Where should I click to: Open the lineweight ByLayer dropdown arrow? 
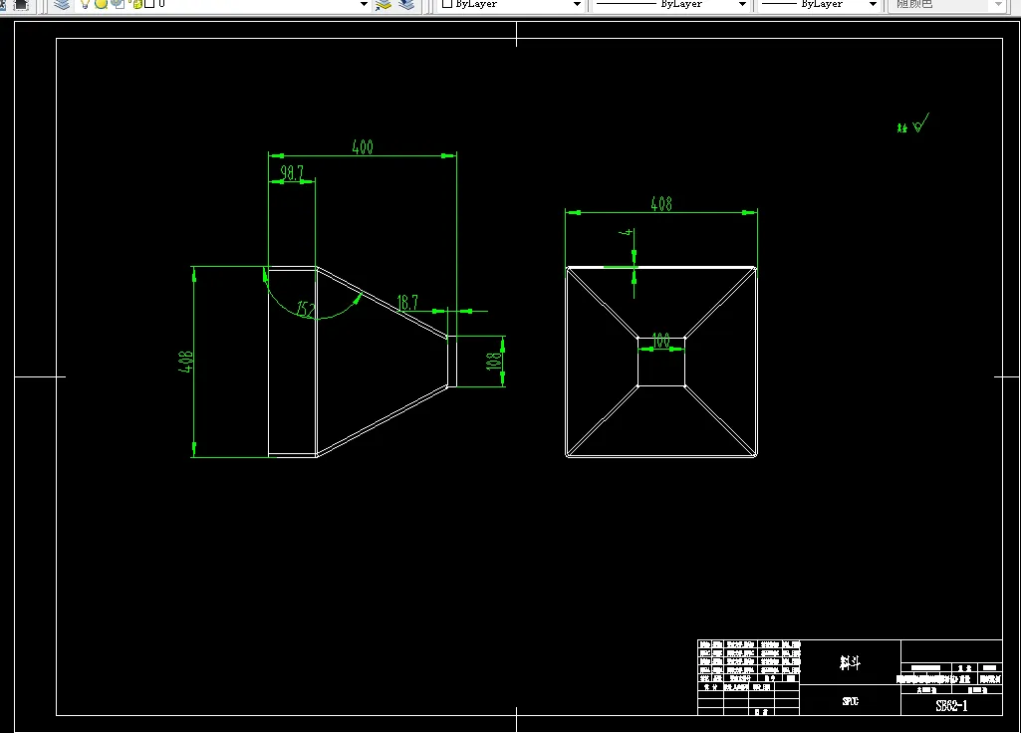click(873, 5)
